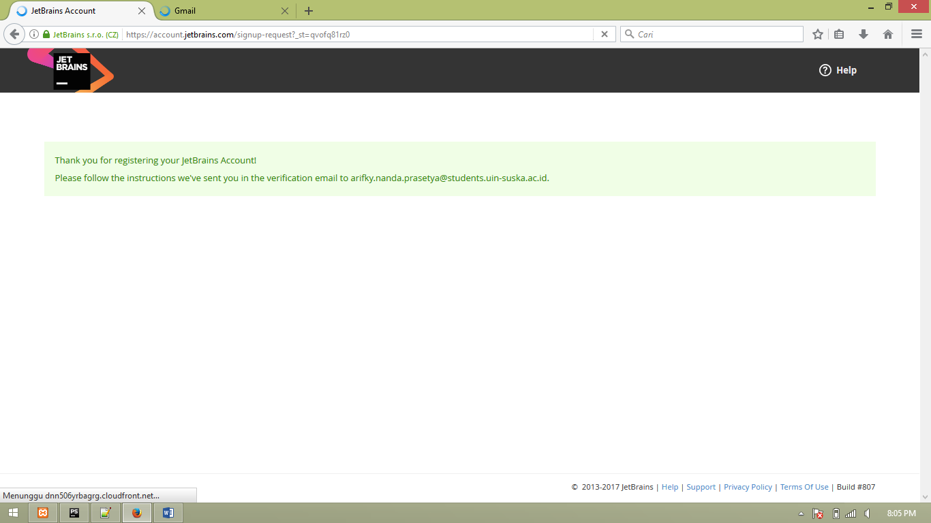Go to the Firefox home page icon
The height and width of the screenshot is (523, 931).
click(x=888, y=34)
